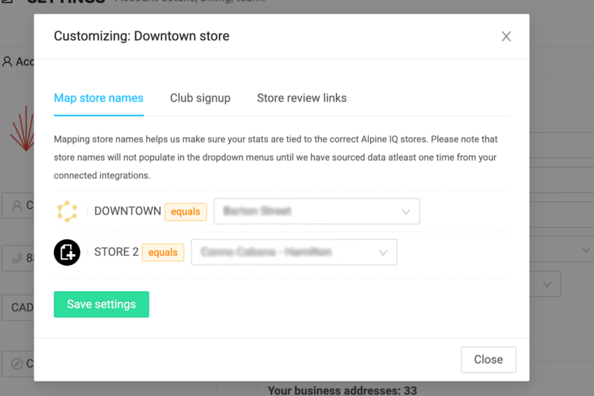This screenshot has height=396, width=594.
Task: Open the STORE 2 store mapping dropdown
Action: click(294, 252)
